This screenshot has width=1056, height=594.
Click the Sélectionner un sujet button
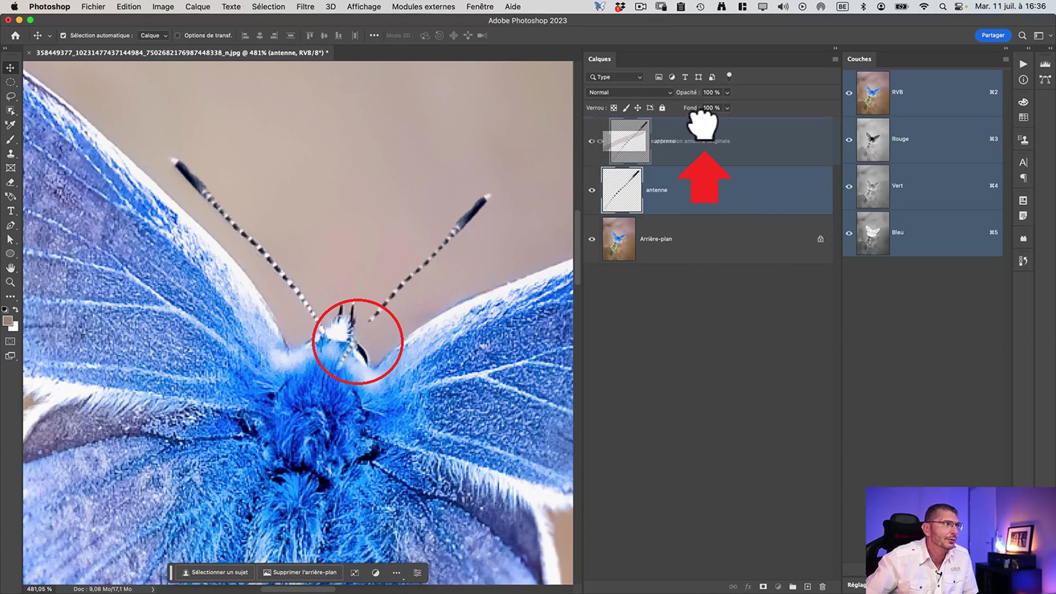215,572
